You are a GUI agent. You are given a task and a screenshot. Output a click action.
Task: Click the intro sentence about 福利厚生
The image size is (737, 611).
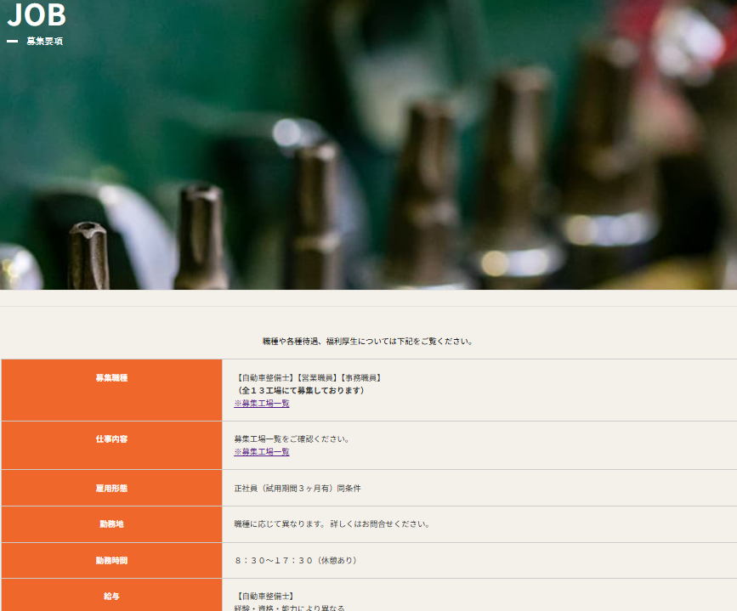367,342
